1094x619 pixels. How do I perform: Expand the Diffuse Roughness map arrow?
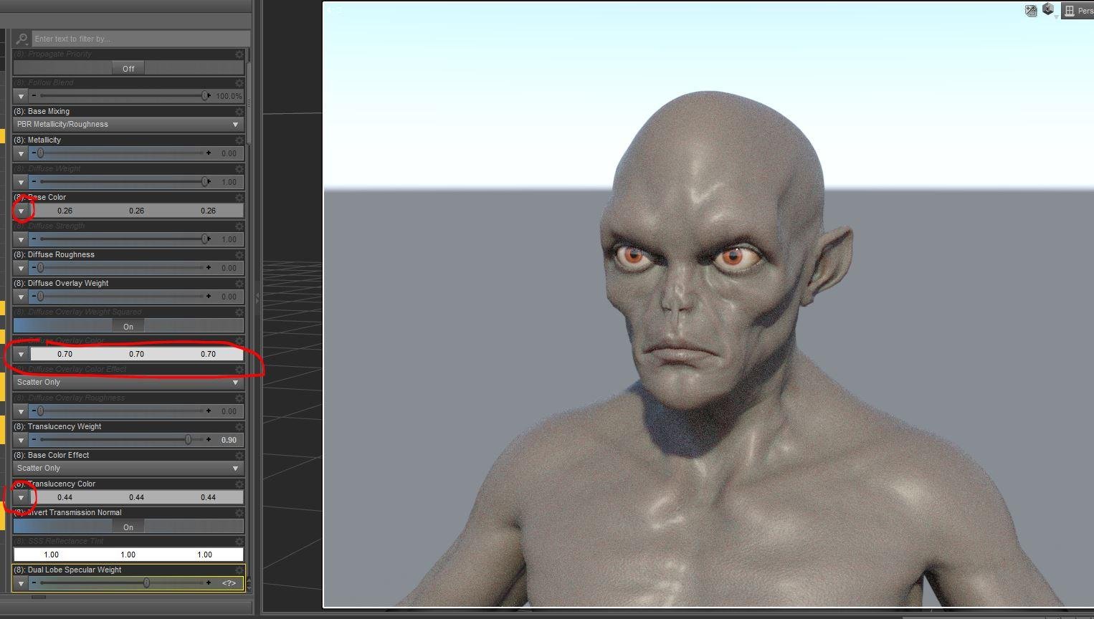pyautogui.click(x=21, y=268)
